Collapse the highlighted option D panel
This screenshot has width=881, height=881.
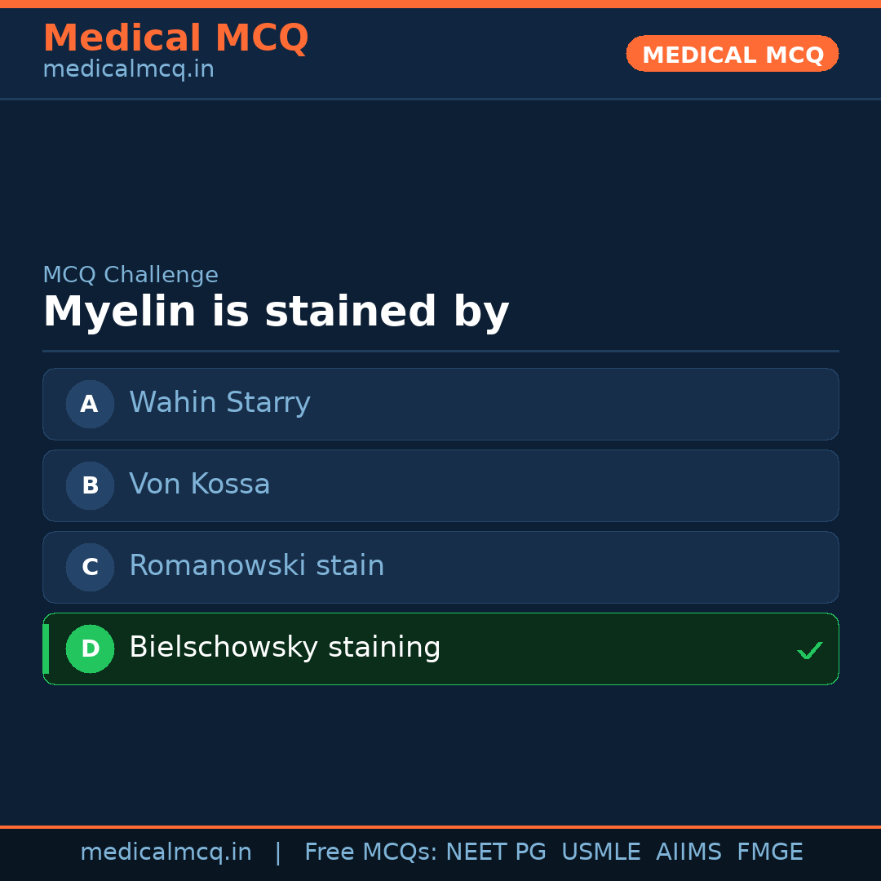click(440, 649)
